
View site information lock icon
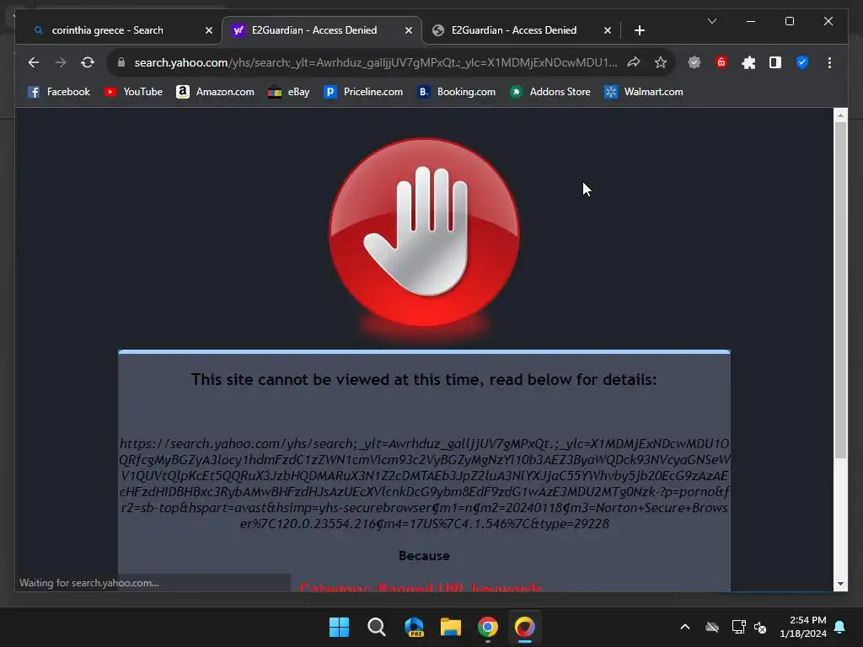(x=121, y=62)
